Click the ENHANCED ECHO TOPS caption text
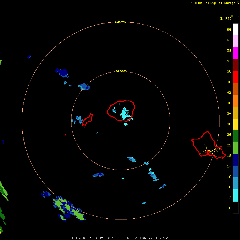 (x=94, y=238)
